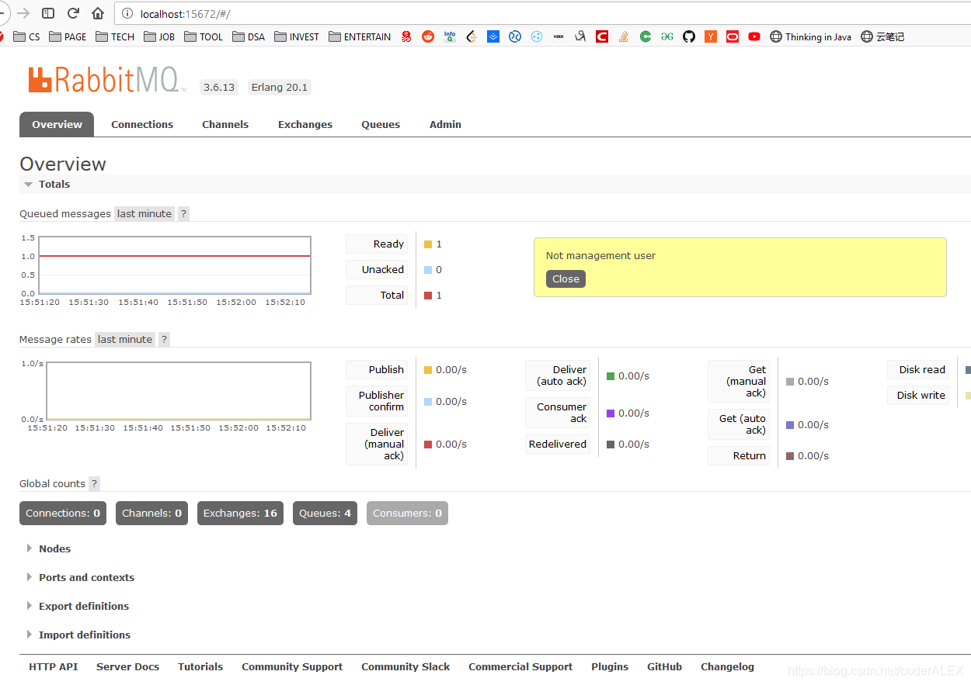This screenshot has height=685, width=971.
Task: Open the Juejin blue bookmark icon
Action: 493,36
